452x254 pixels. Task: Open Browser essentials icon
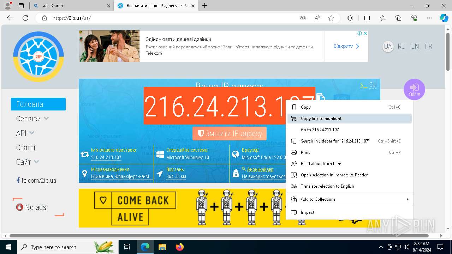tap(414, 18)
